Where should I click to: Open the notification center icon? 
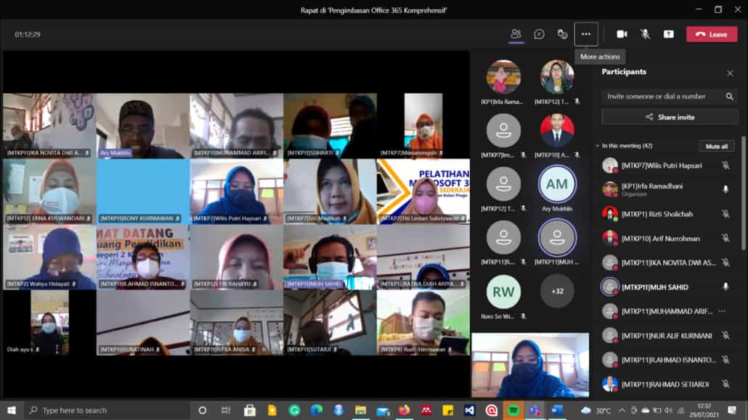pyautogui.click(x=732, y=410)
